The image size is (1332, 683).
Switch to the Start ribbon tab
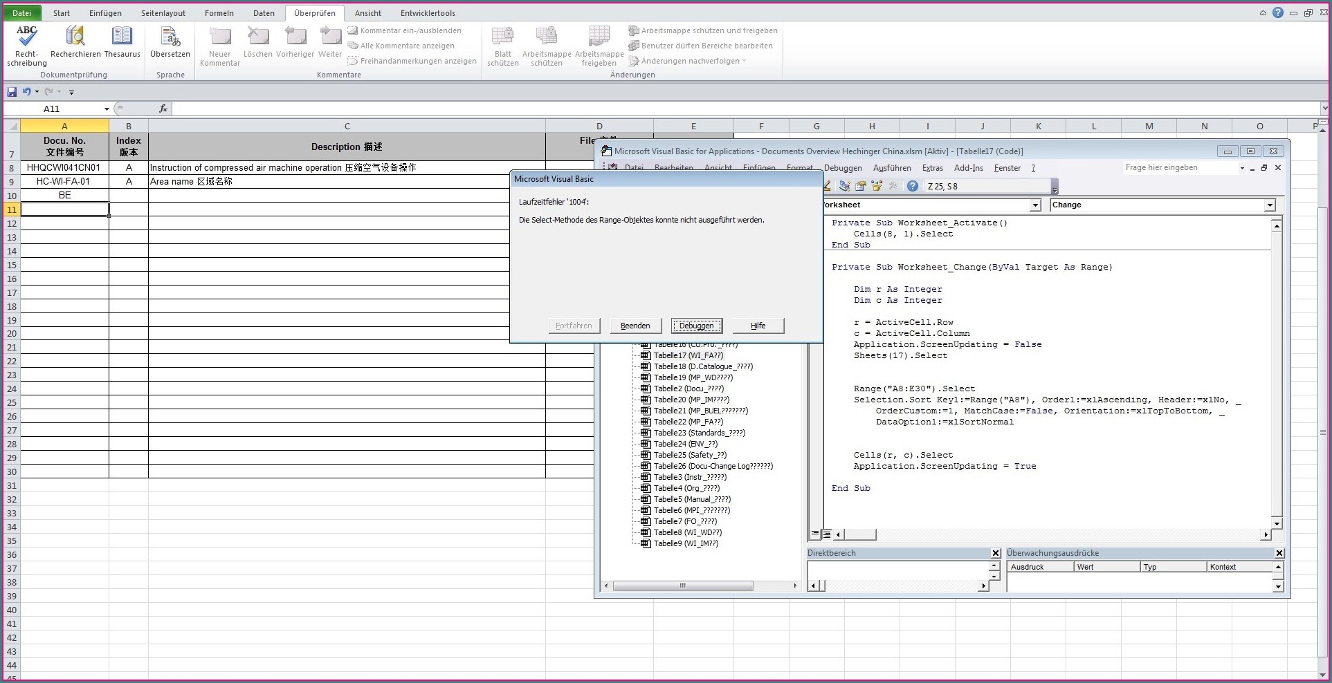tap(62, 12)
